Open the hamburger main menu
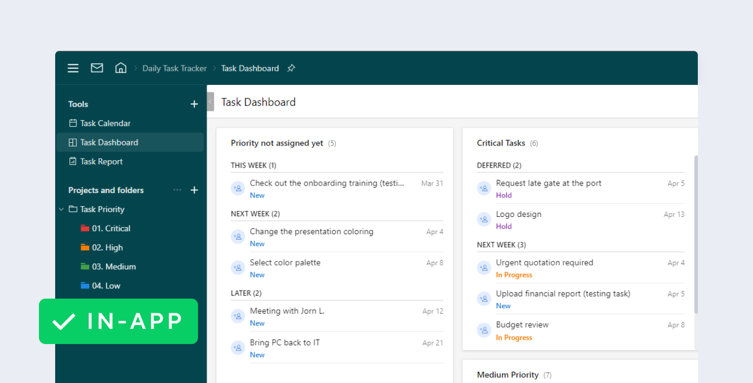 coord(73,68)
